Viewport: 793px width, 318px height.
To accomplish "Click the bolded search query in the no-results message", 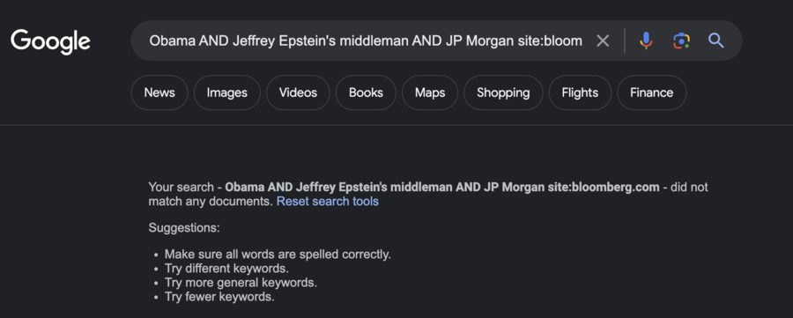I will click(x=442, y=187).
